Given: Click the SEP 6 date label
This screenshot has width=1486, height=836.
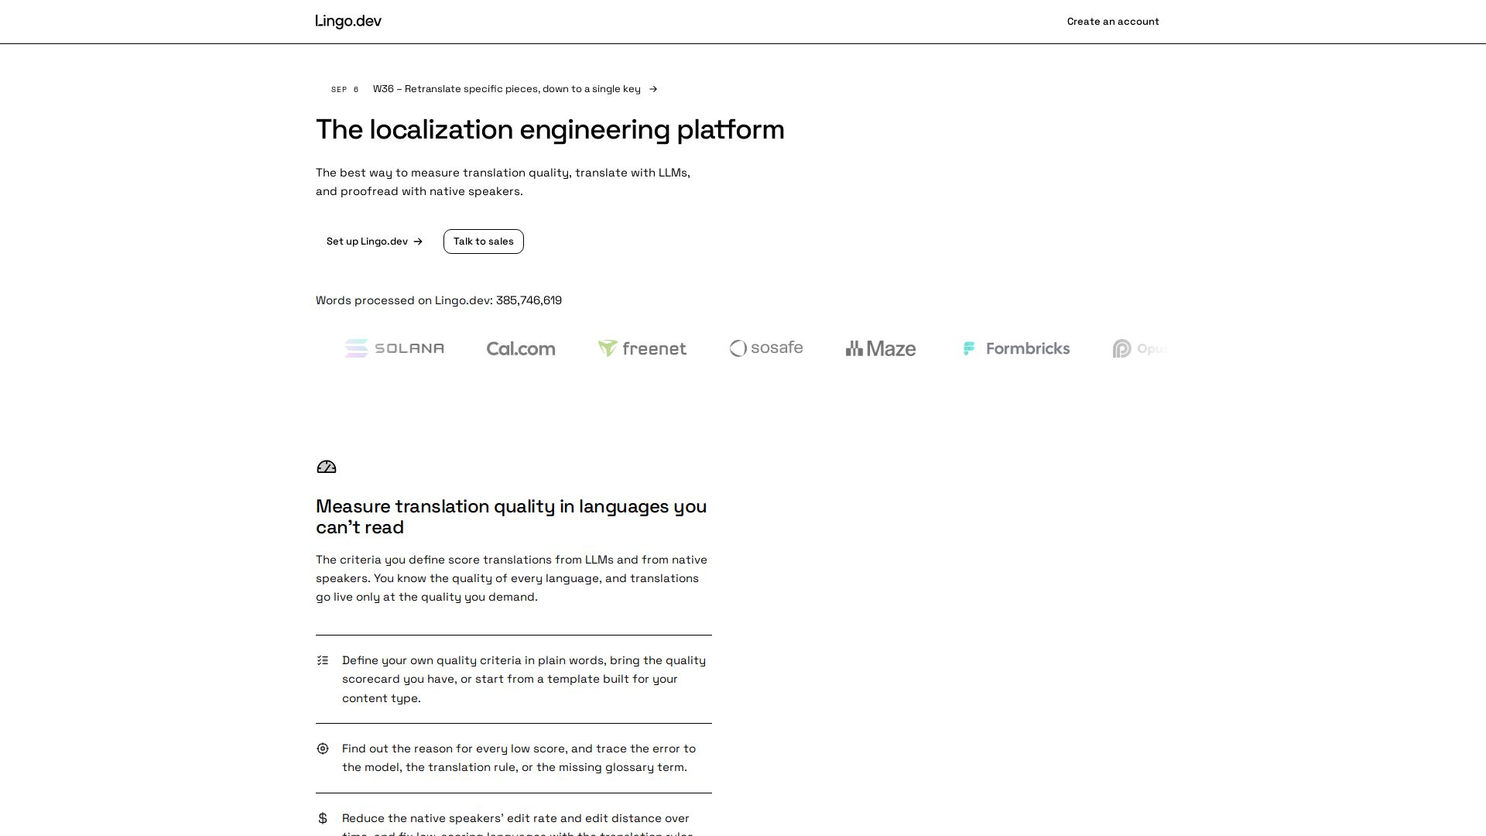Looking at the screenshot, I should (x=345, y=90).
